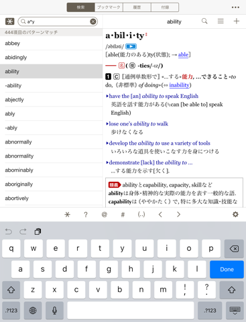Open the 'inability' antonym link
Image resolution: width=246 pixels, height=322 pixels.
coord(179,85)
